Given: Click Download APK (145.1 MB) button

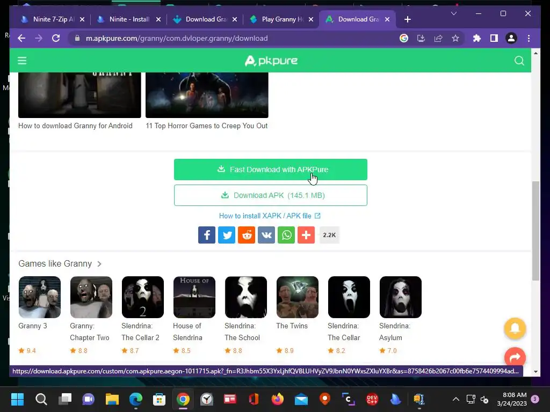Looking at the screenshot, I should (x=271, y=195).
